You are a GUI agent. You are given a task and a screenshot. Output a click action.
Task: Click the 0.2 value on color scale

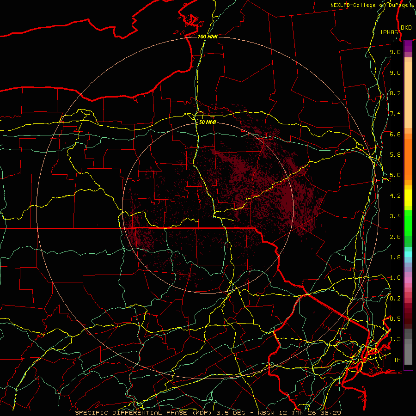pyautogui.click(x=395, y=299)
